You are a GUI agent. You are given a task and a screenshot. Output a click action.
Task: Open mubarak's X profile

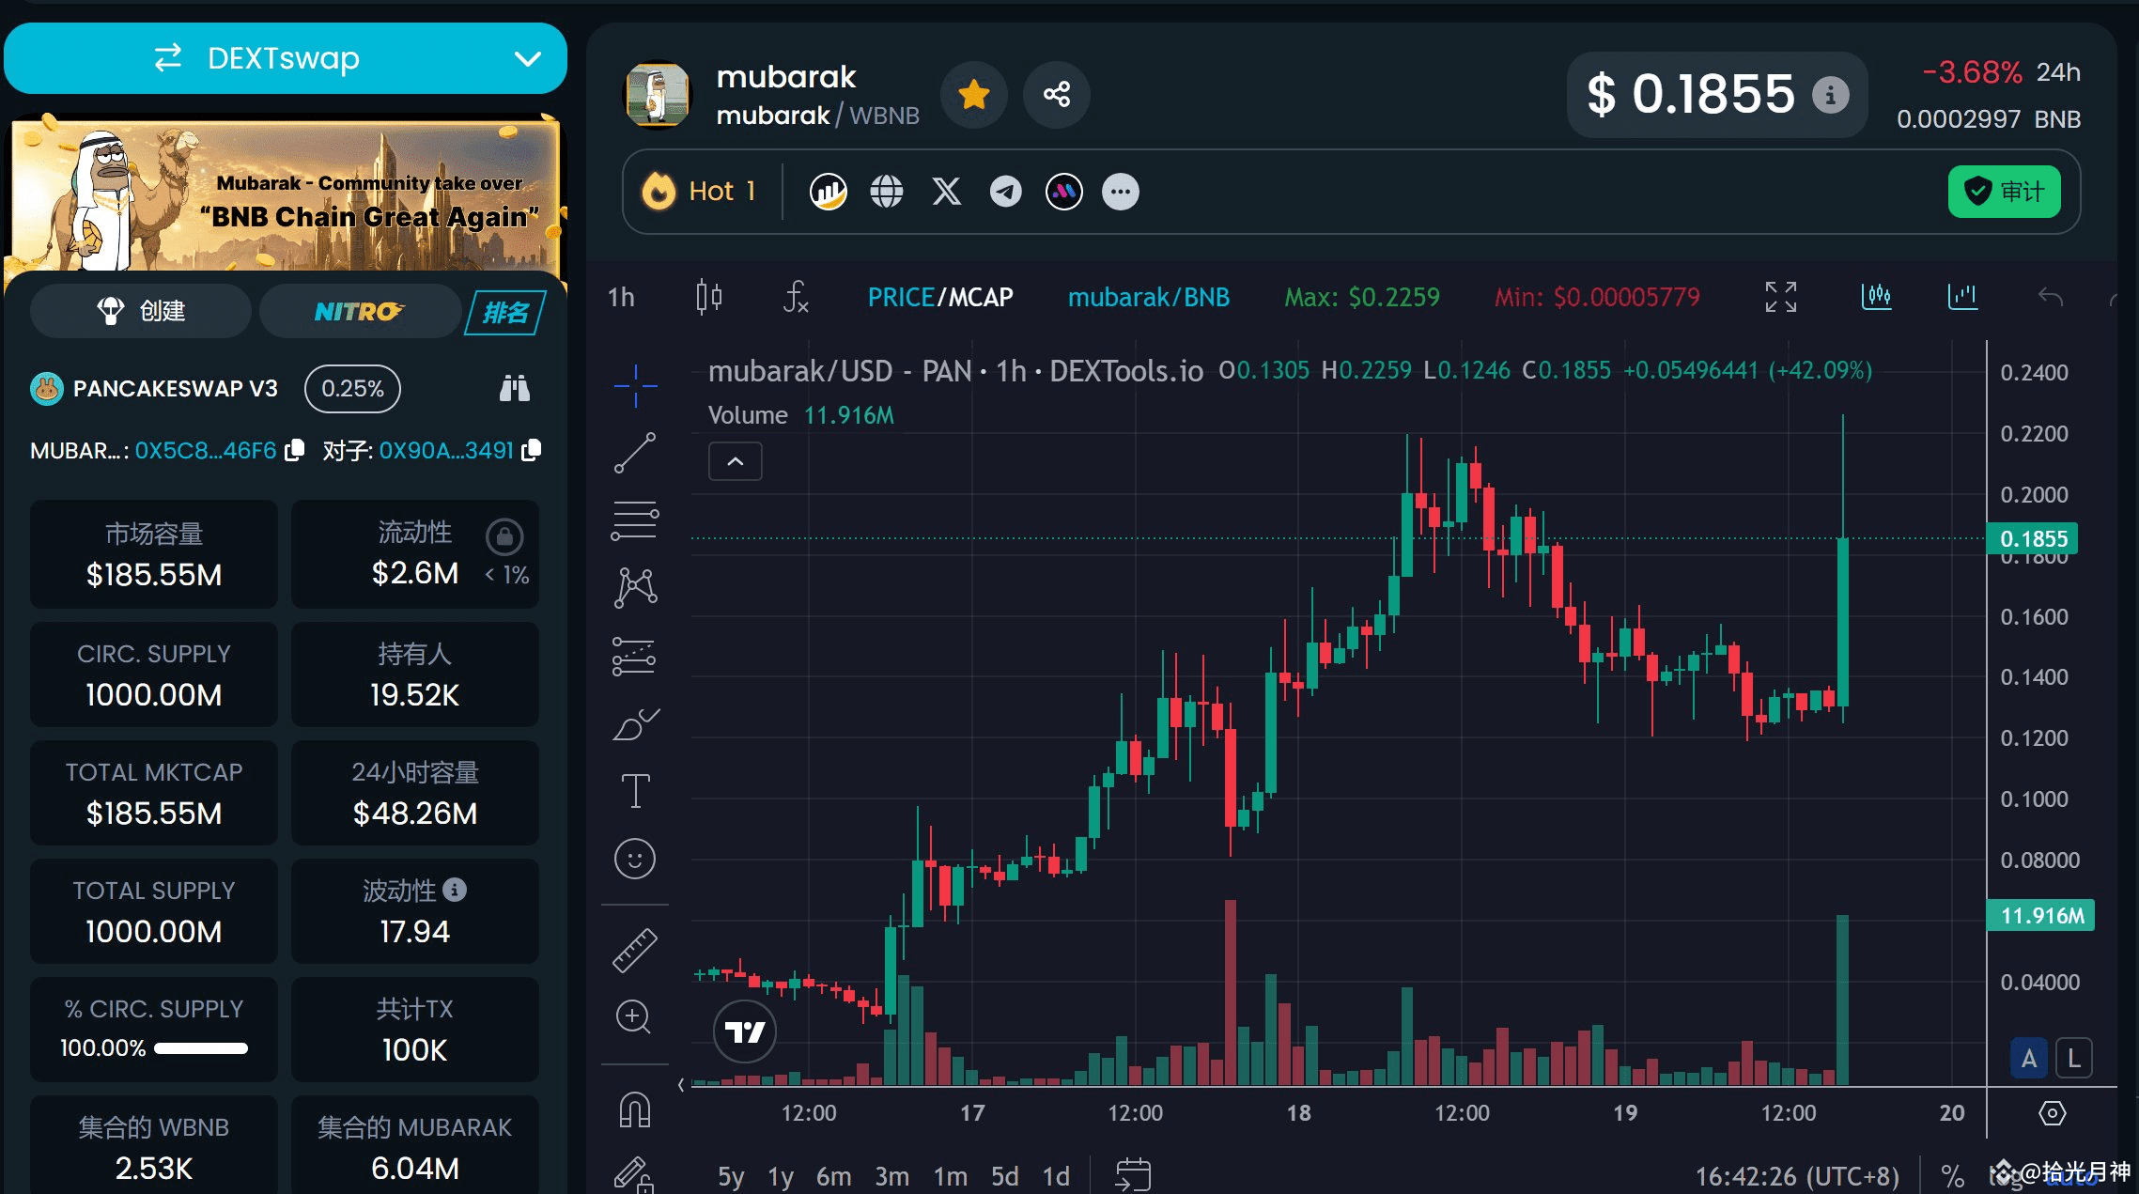pos(946,191)
